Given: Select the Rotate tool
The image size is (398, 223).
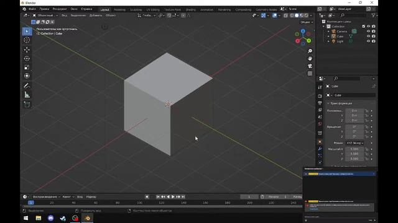Looking at the screenshot, I should (27, 58).
